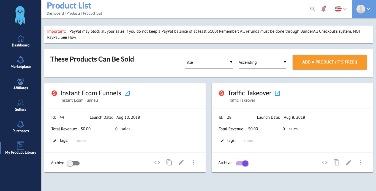Open more options for Traffic Takeover
Screen dimensions: 376x191
361,162
